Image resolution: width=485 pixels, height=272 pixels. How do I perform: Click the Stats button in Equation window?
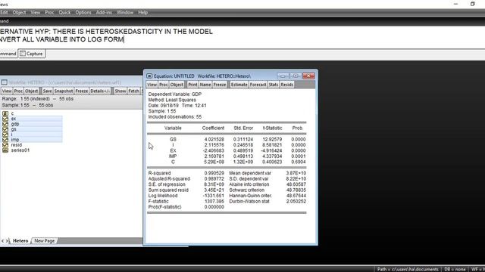[274, 85]
